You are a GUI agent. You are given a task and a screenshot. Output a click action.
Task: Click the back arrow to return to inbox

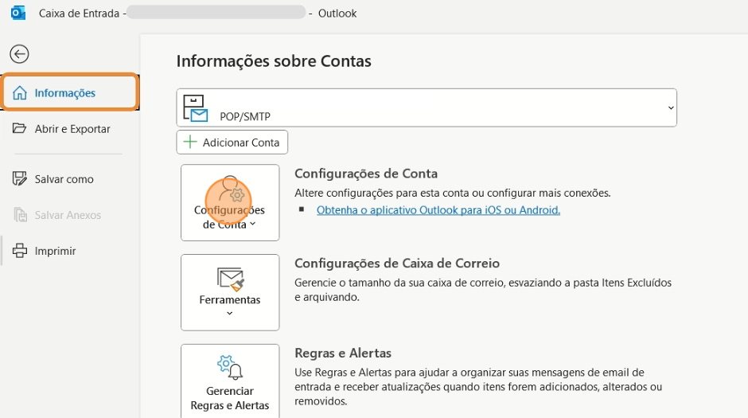[19, 54]
